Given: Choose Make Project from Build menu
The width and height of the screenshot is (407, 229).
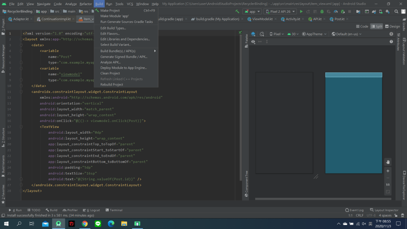Looking at the screenshot, I should [x=126, y=10].
